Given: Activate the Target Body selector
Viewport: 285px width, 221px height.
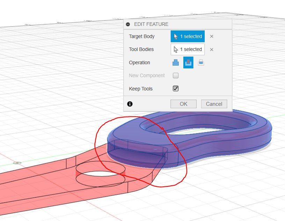Looking at the screenshot, I should click(188, 36).
